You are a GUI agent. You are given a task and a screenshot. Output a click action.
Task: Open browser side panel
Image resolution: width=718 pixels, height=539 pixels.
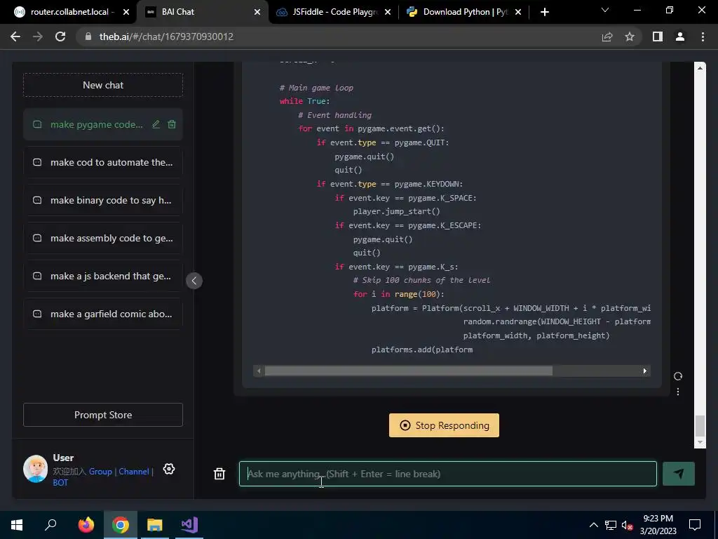(x=658, y=36)
